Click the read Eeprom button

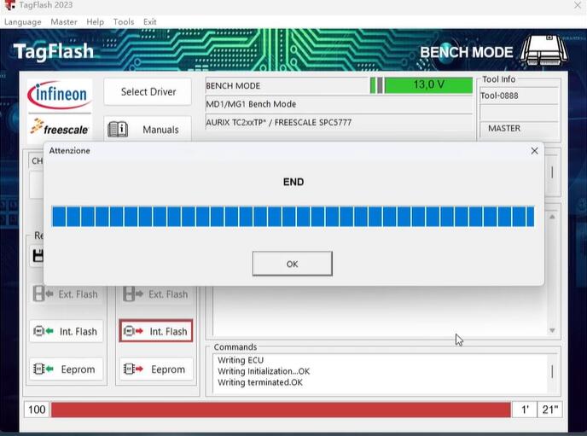click(x=67, y=369)
